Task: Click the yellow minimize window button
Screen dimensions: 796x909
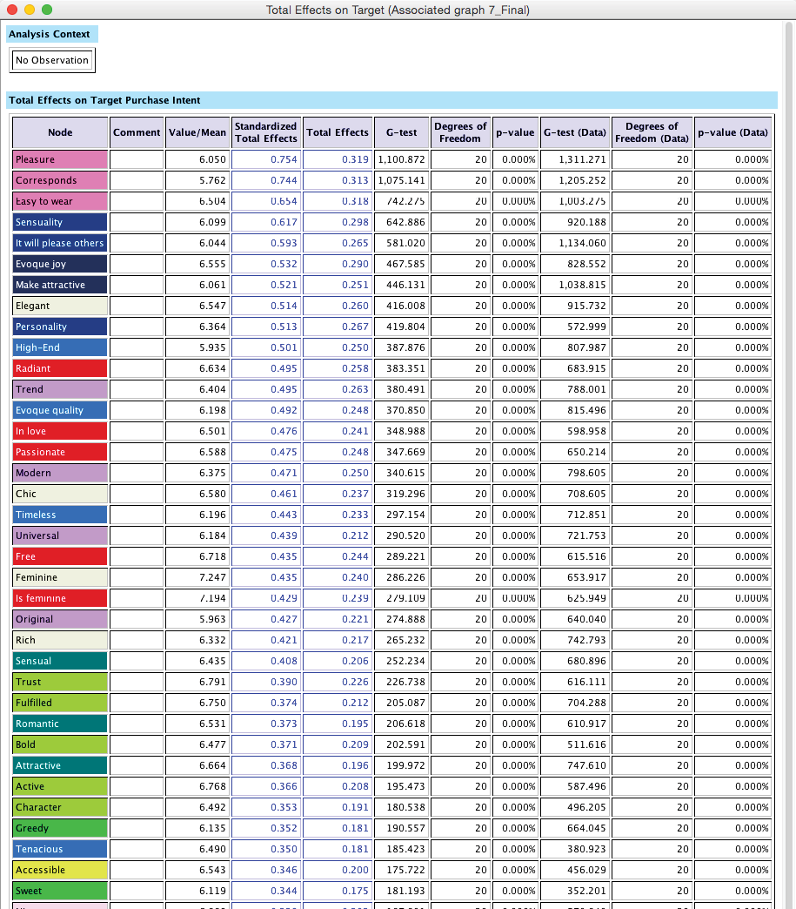Action: click(30, 10)
